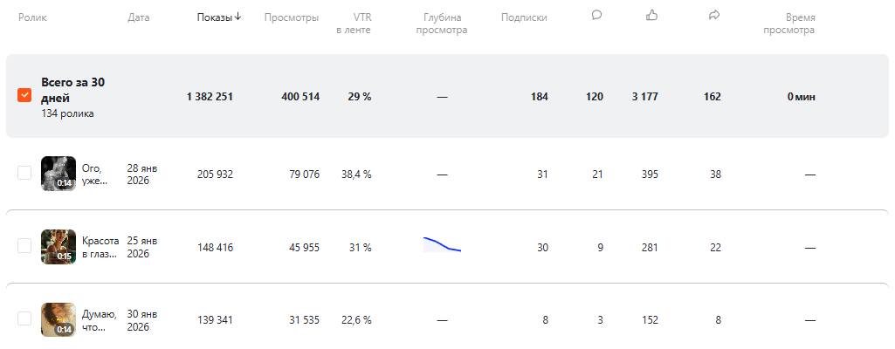Click the Подписки column header
The height and width of the screenshot is (349, 895).
[524, 17]
